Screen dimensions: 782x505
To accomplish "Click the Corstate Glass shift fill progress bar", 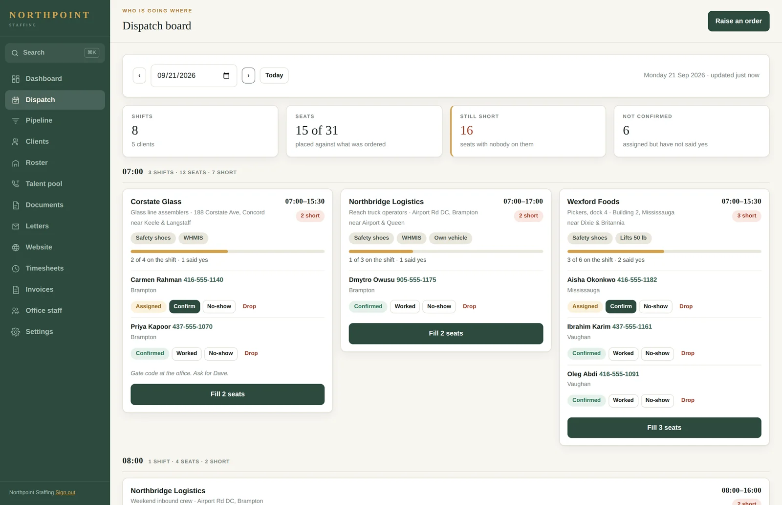I will [227, 252].
